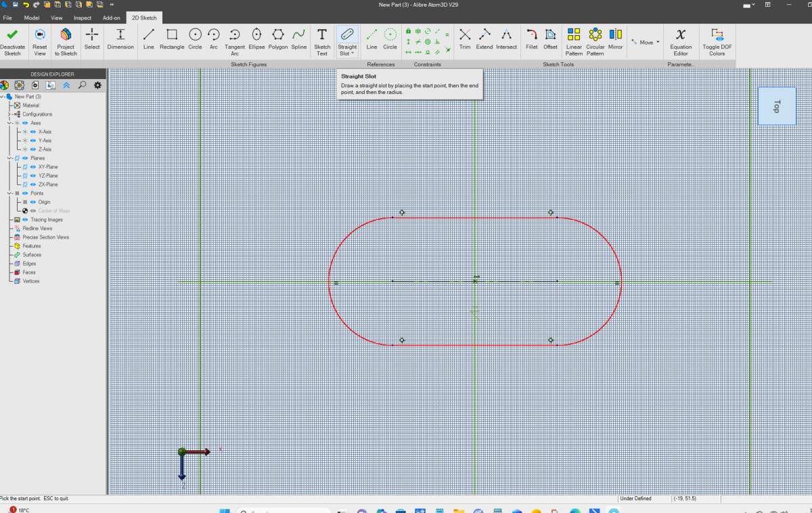Toggle visibility eye for Planes

pos(25,158)
